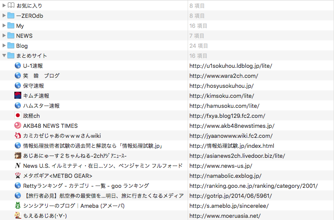
Task: Click the http://namabolic.exblog.jp/ address
Action: pyautogui.click(x=225, y=176)
